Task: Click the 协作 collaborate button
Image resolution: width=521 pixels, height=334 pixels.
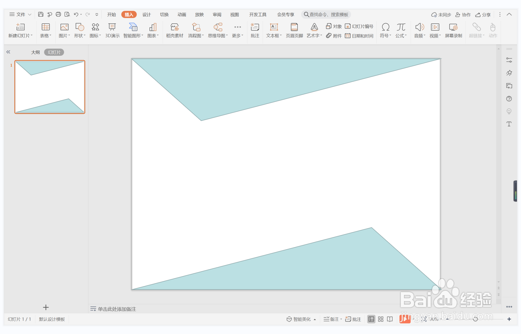Action: [463, 15]
